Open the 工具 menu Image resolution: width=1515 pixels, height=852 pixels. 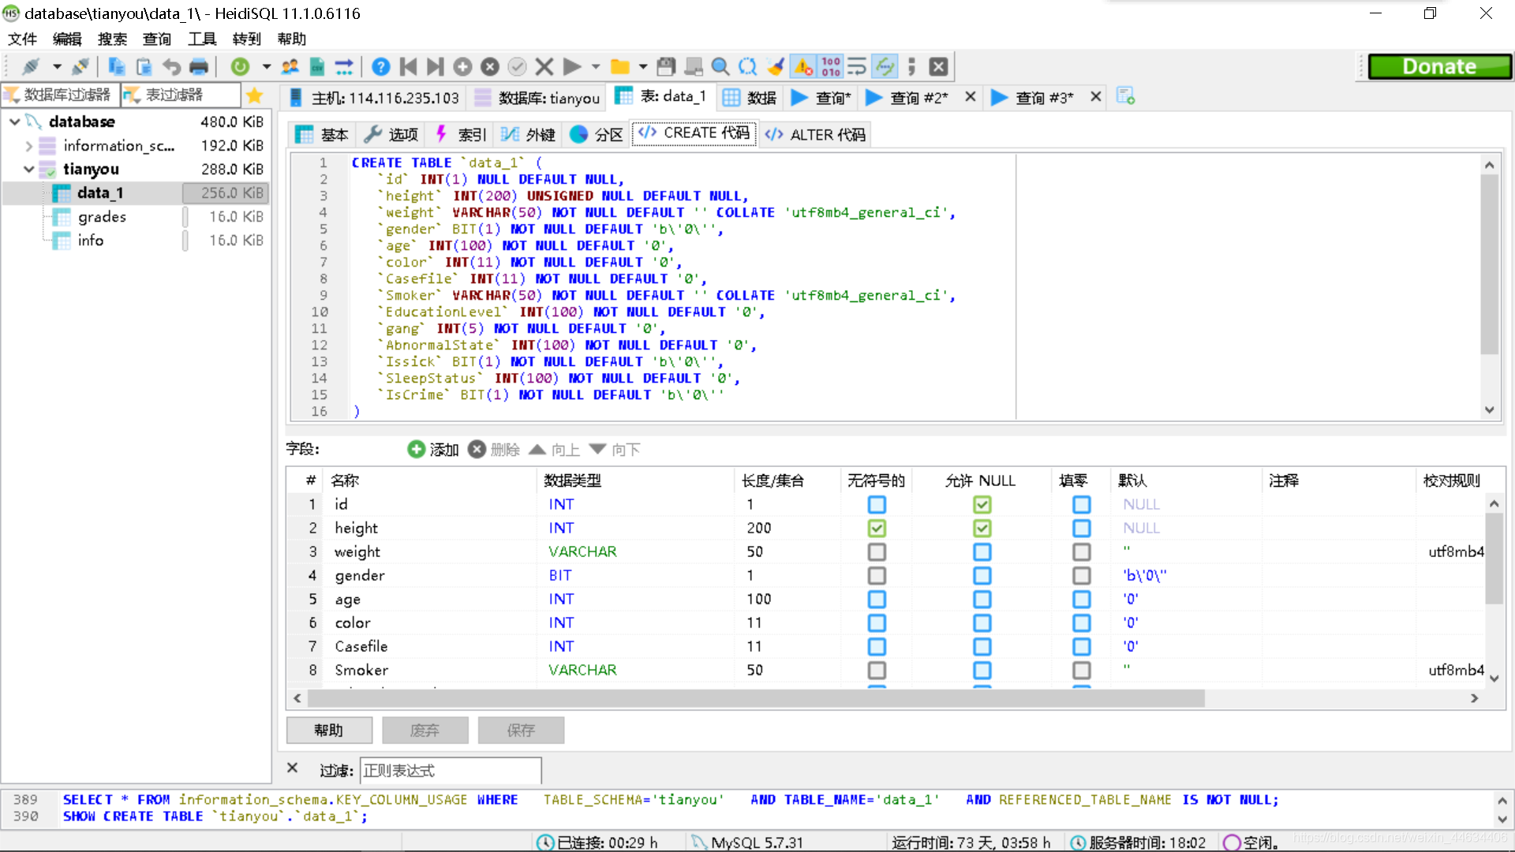(x=202, y=39)
